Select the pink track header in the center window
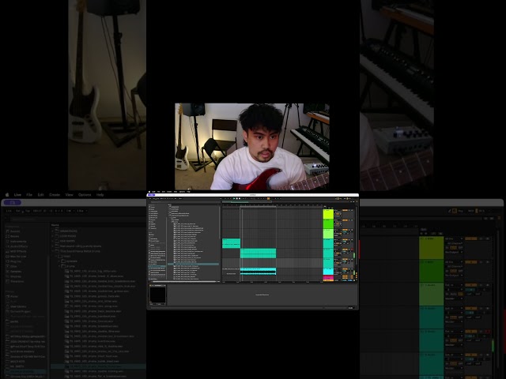Viewport: 506px width, 379px height. [328, 278]
